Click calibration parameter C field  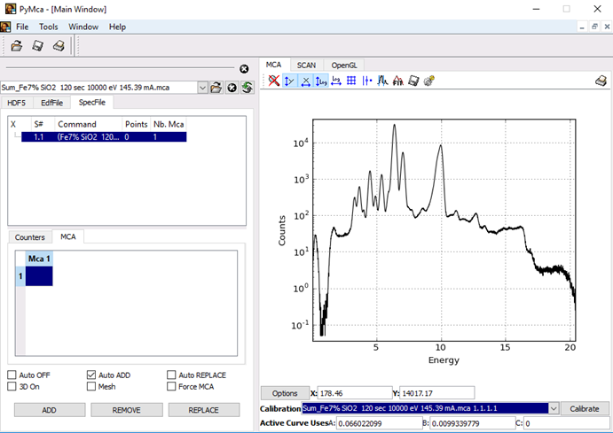(x=566, y=423)
